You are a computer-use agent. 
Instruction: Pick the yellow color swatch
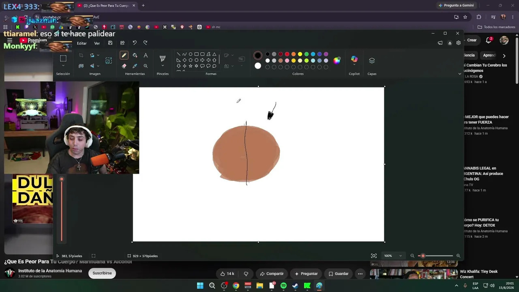[x=300, y=54]
